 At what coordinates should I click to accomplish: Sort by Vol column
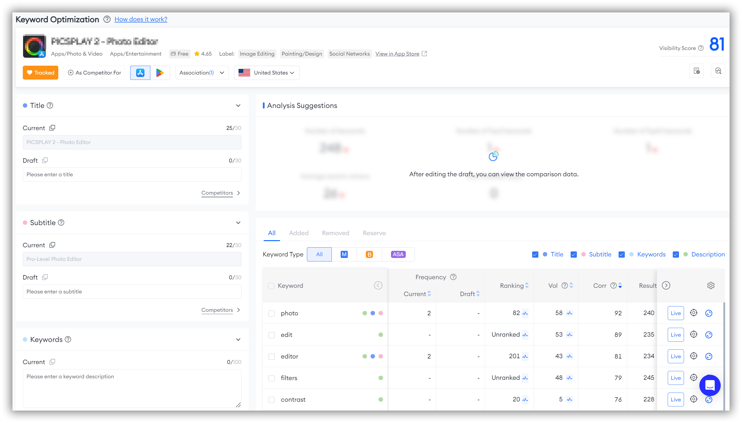tap(571, 285)
